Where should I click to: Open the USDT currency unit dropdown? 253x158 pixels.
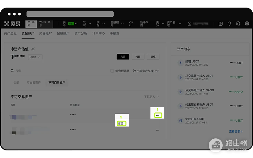(x=35, y=57)
